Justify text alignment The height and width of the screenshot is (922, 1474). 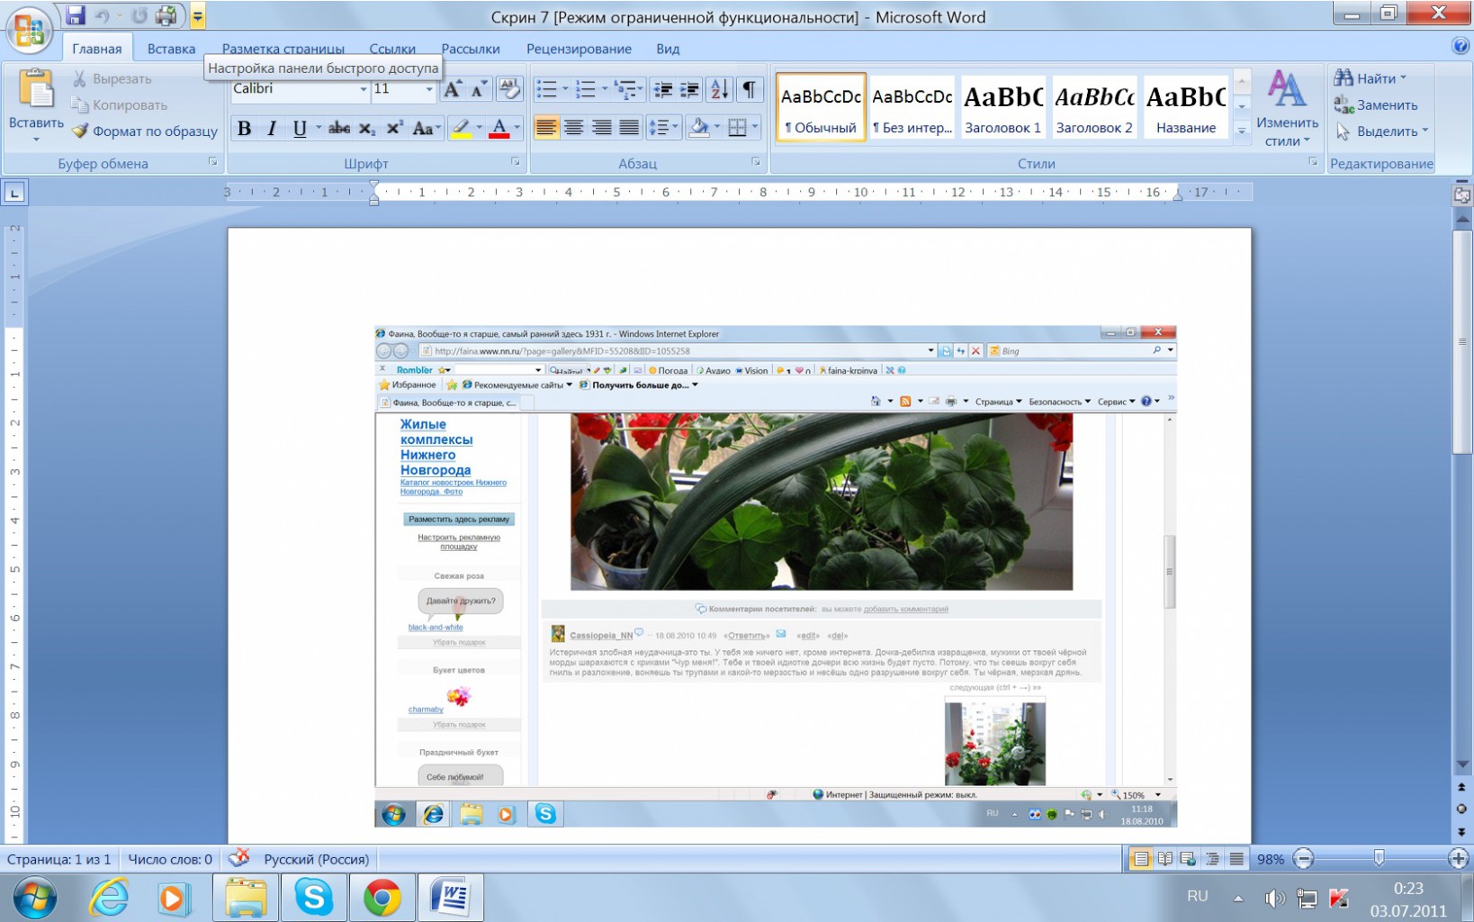629,129
